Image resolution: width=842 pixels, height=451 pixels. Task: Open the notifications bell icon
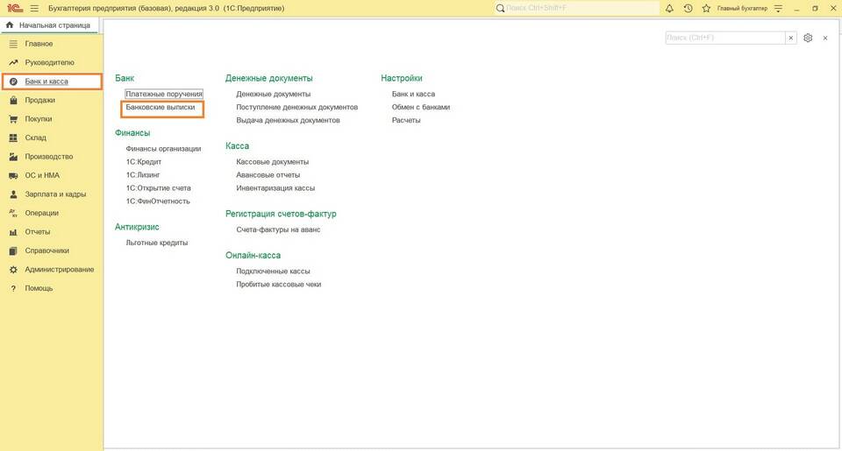pos(670,8)
